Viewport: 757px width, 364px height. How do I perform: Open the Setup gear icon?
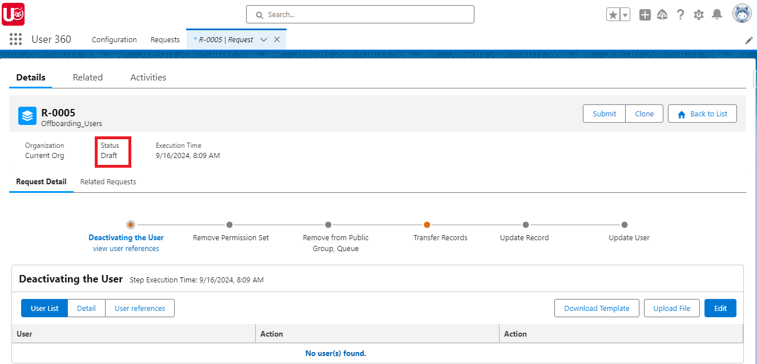(699, 15)
